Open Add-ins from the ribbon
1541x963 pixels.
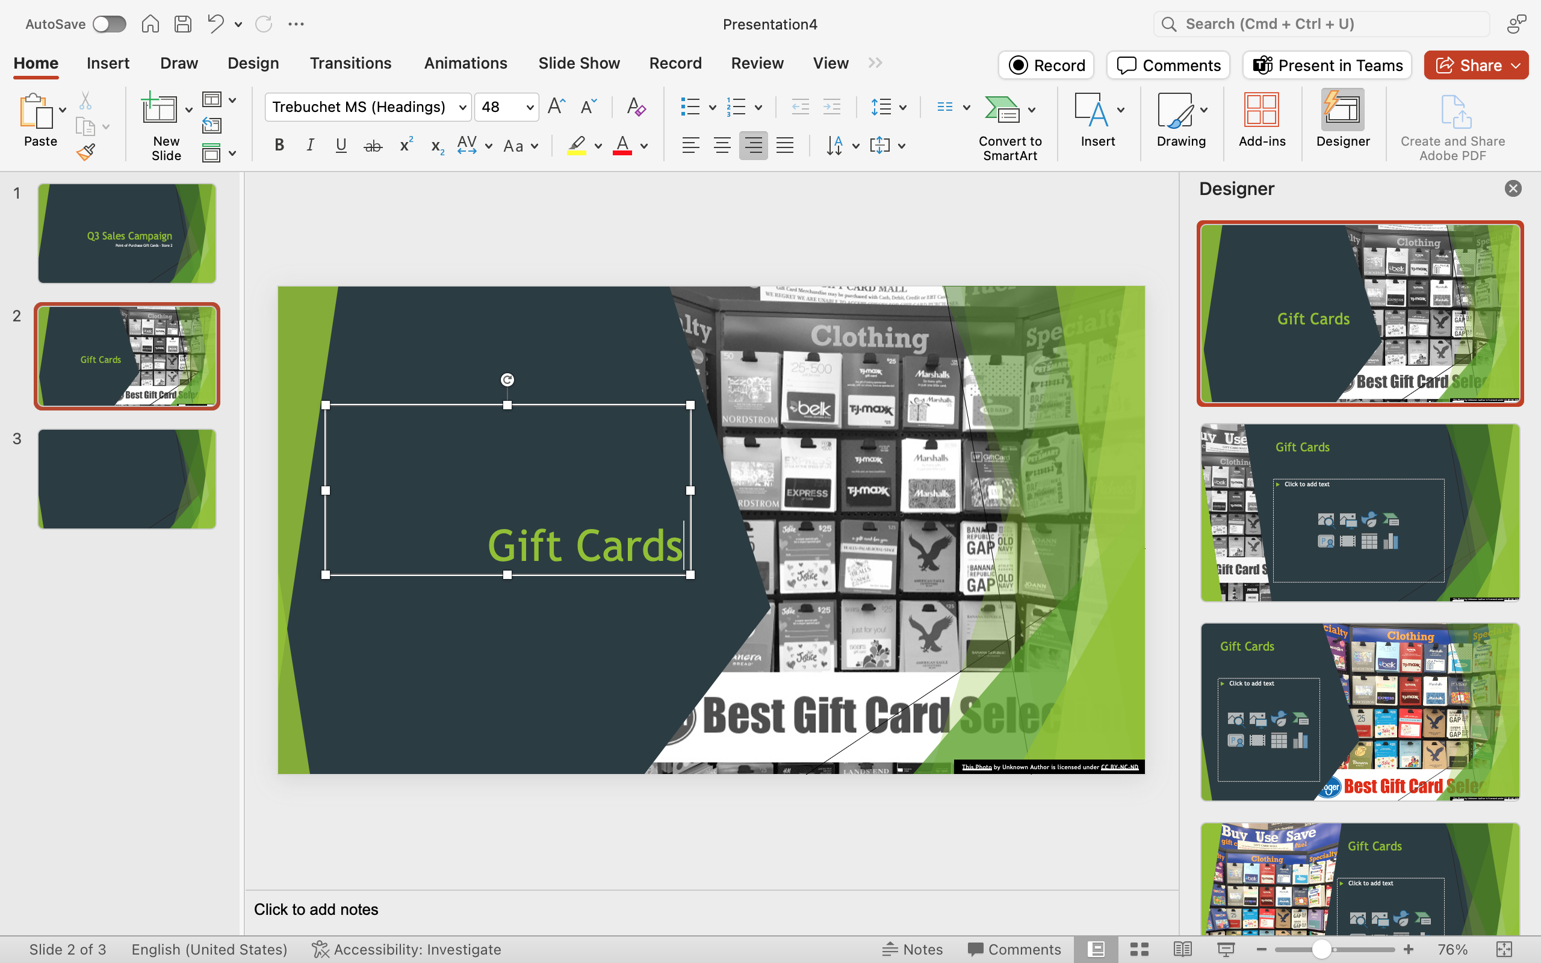coord(1262,121)
